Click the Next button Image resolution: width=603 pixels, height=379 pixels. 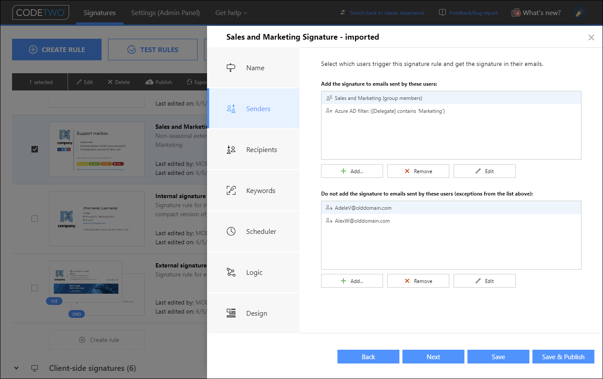coord(433,357)
